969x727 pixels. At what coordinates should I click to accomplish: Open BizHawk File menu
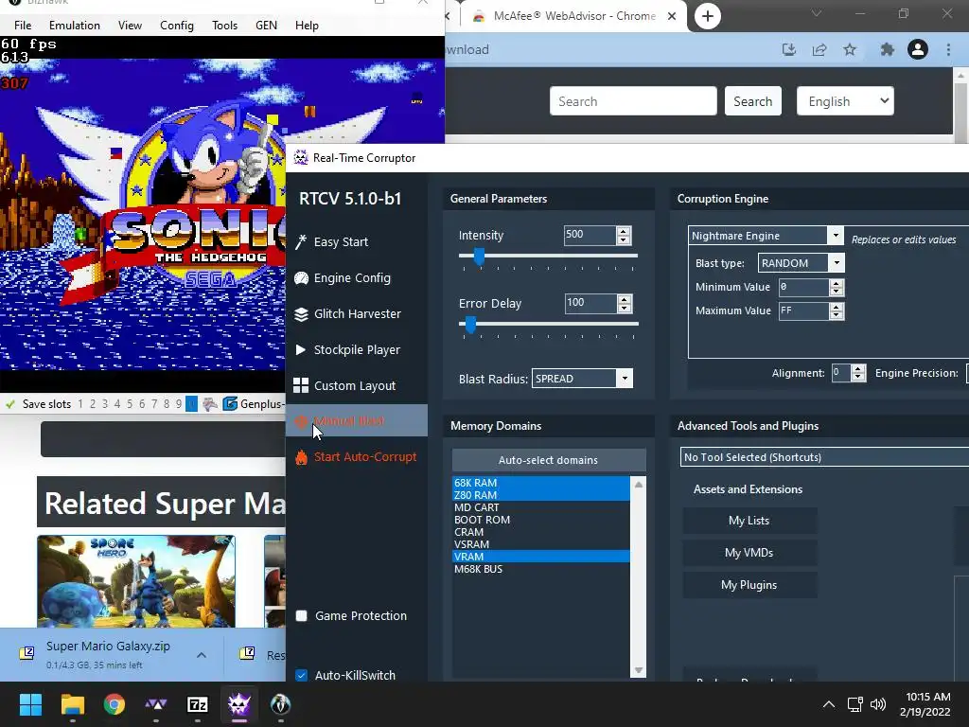click(23, 26)
